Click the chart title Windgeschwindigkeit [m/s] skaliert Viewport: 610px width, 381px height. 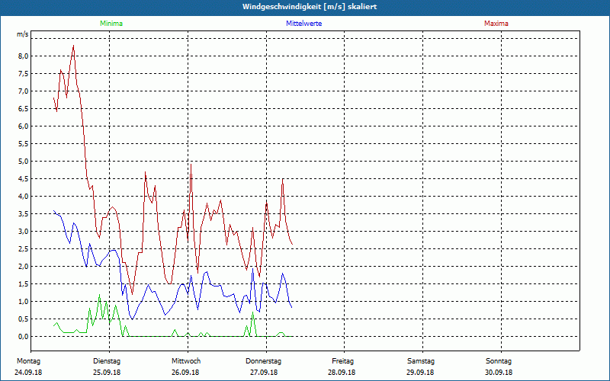point(310,7)
